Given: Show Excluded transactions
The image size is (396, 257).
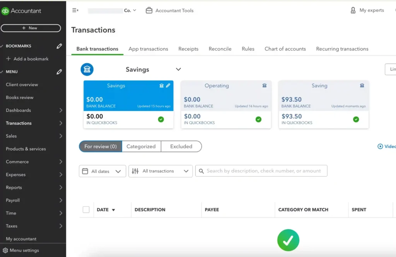Looking at the screenshot, I should point(181,146).
